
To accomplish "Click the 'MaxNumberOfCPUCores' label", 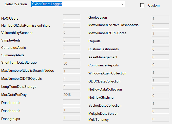I will pyautogui.click(x=107, y=33).
